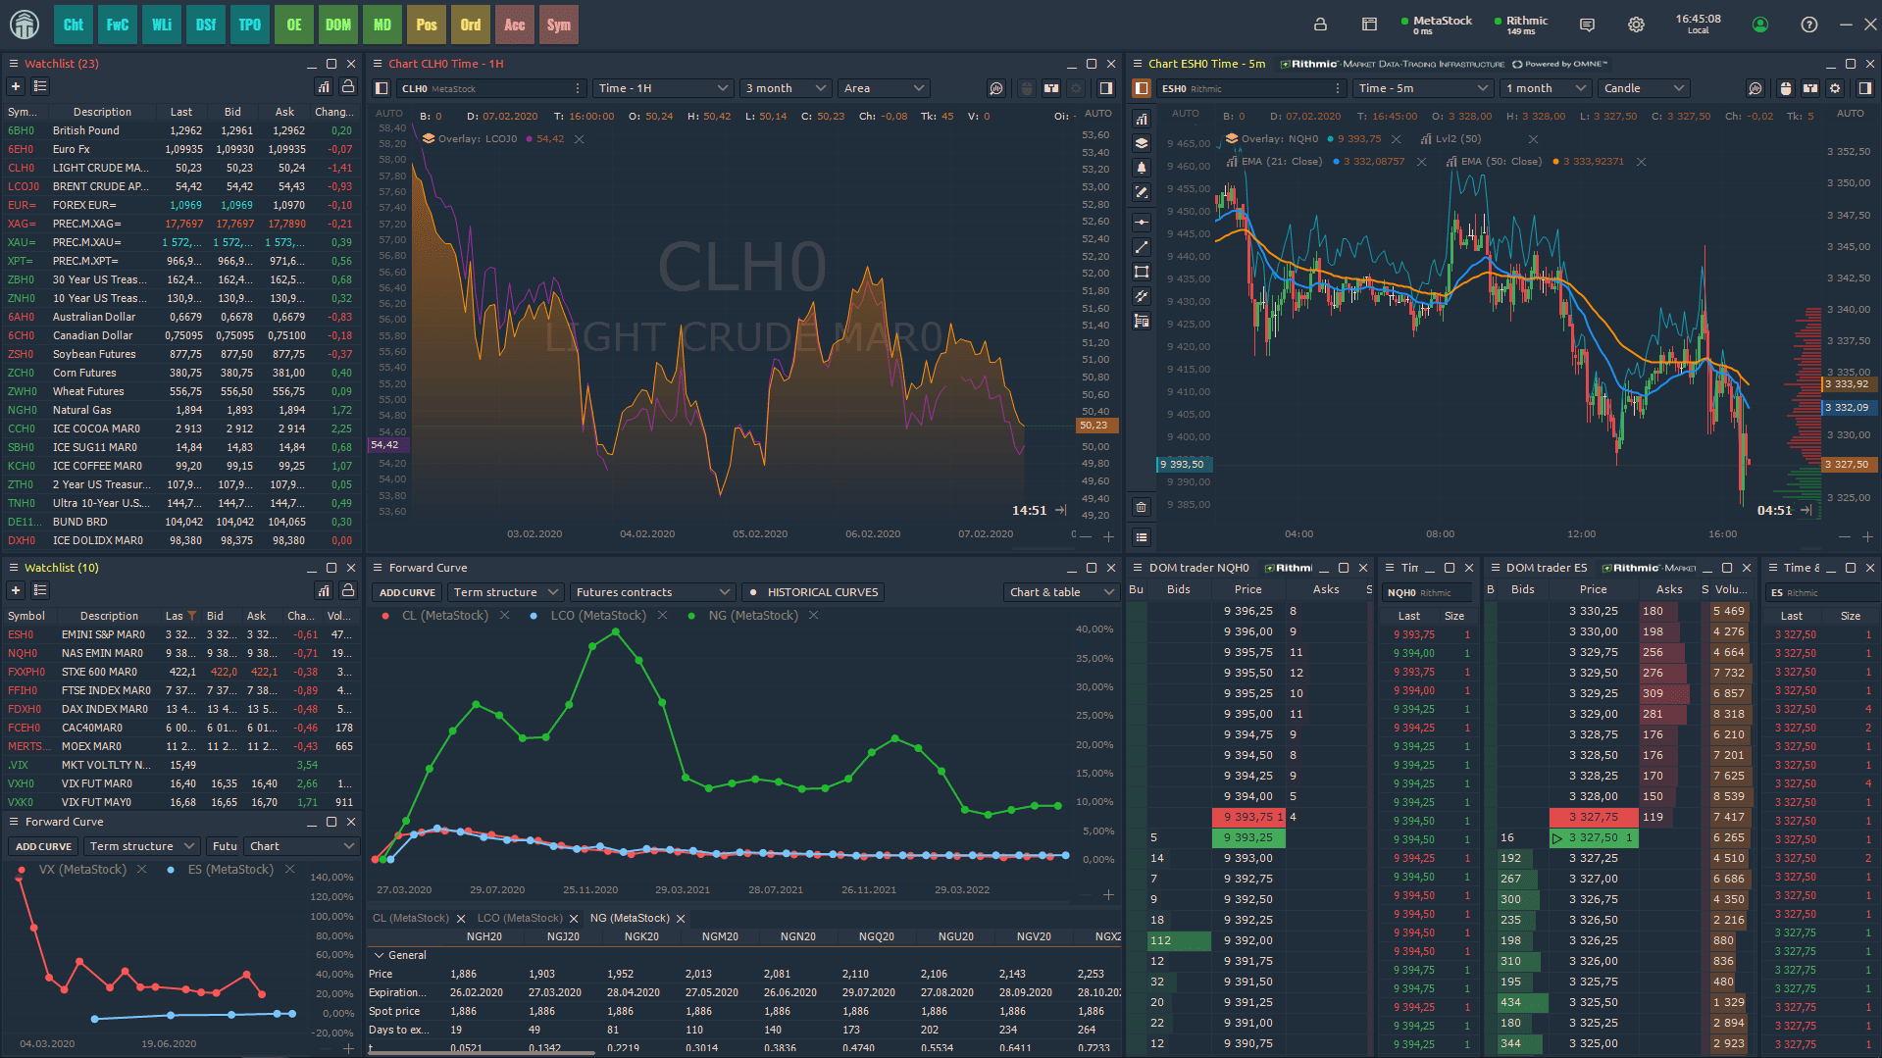
Task: Open the Time - 1H interval dropdown
Action: tap(662, 87)
